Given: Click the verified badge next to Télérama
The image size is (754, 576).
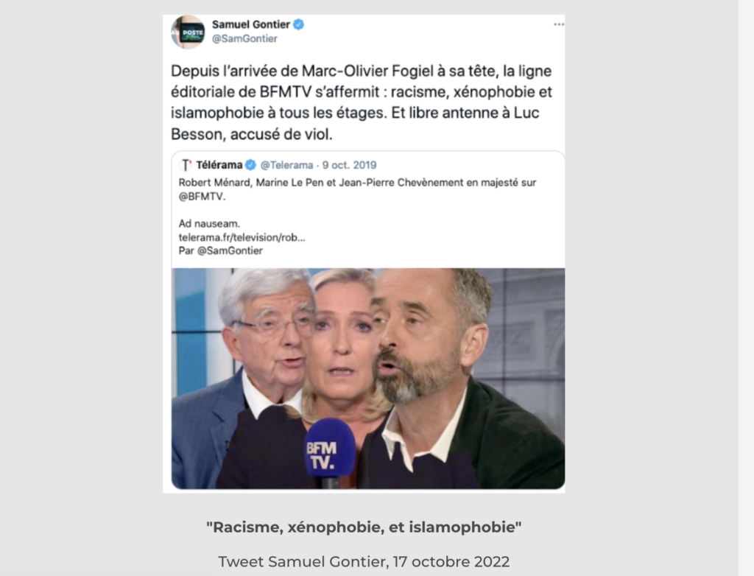Looking at the screenshot, I should (250, 165).
